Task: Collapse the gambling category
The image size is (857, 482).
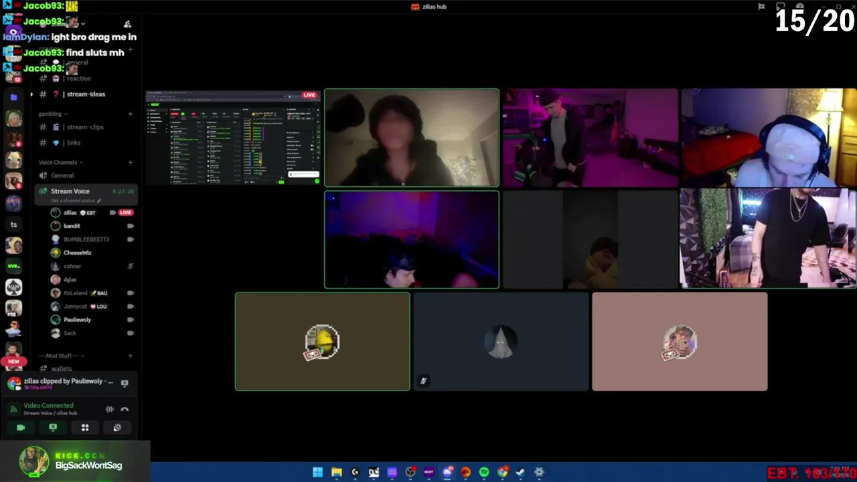Action: click(52, 114)
